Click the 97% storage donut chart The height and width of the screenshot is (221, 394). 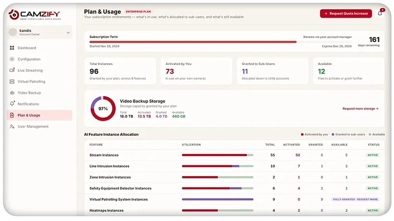103,109
